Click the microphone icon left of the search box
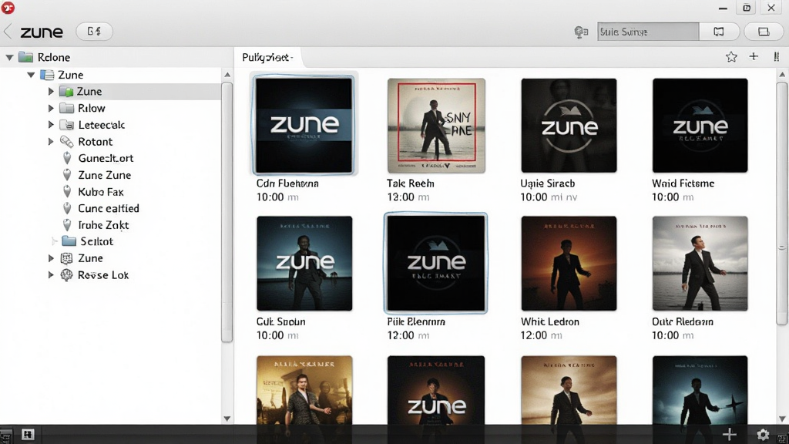Screen dimensions: 789x444 [x=581, y=32]
